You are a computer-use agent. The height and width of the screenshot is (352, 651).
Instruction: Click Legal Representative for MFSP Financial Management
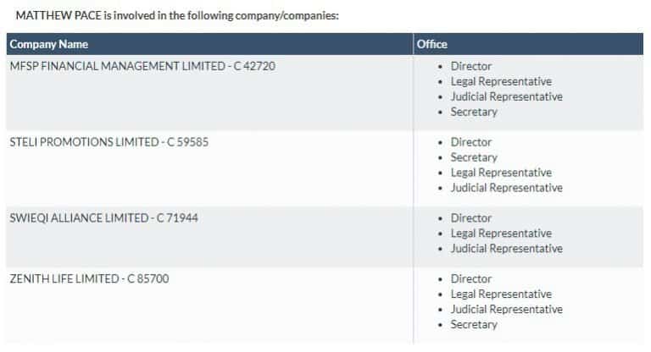click(501, 81)
